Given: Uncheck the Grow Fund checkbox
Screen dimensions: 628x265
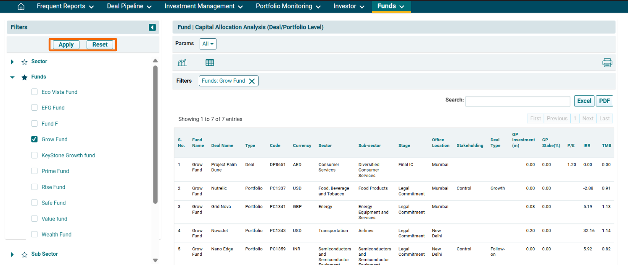Looking at the screenshot, I should click(34, 139).
